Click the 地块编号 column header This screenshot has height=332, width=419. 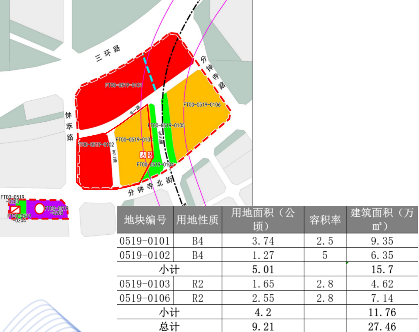click(145, 220)
